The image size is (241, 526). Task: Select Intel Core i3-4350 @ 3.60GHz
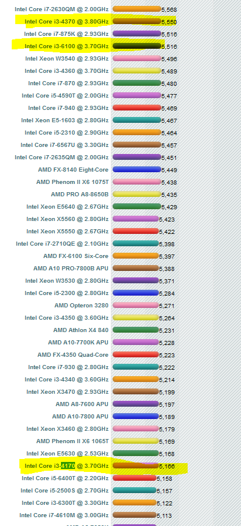[x=67, y=318]
